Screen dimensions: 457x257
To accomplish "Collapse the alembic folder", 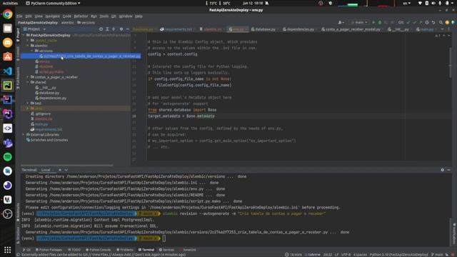I will point(28,46).
